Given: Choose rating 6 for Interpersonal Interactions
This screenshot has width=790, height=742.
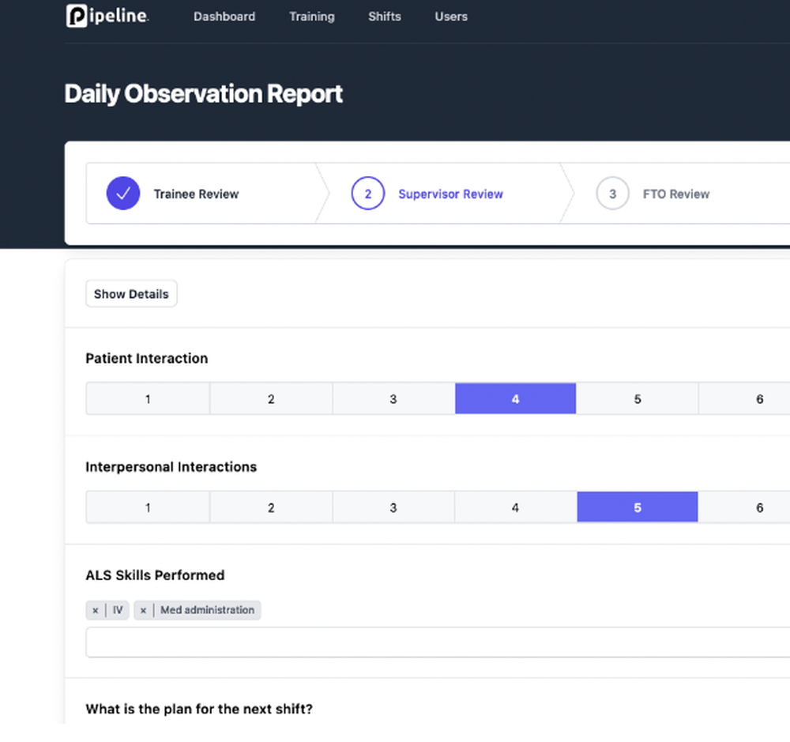Looking at the screenshot, I should (759, 507).
